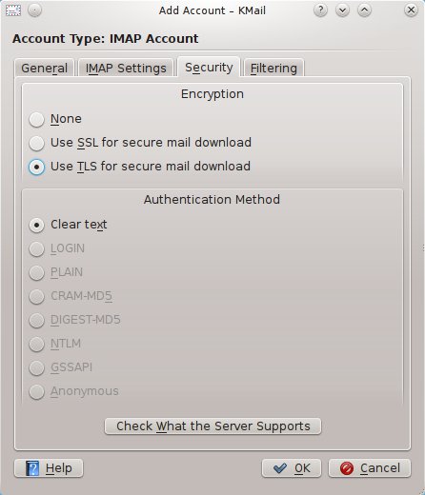Open Help using the book icon button
The width and height of the screenshot is (425, 495).
click(x=49, y=468)
